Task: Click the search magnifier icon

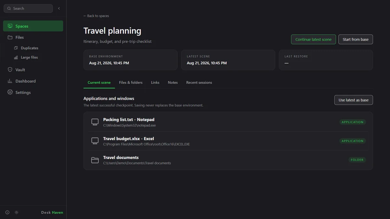Action: 9,8
